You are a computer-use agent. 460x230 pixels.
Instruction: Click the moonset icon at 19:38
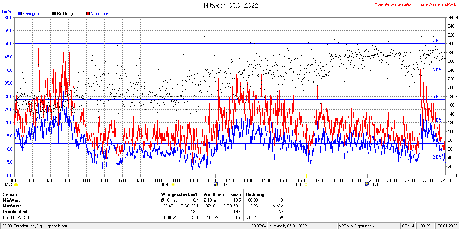click(x=368, y=184)
